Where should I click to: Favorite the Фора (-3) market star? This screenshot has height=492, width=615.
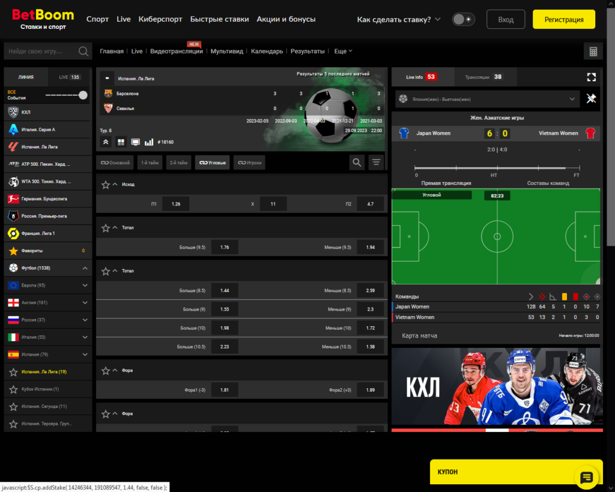tap(106, 371)
